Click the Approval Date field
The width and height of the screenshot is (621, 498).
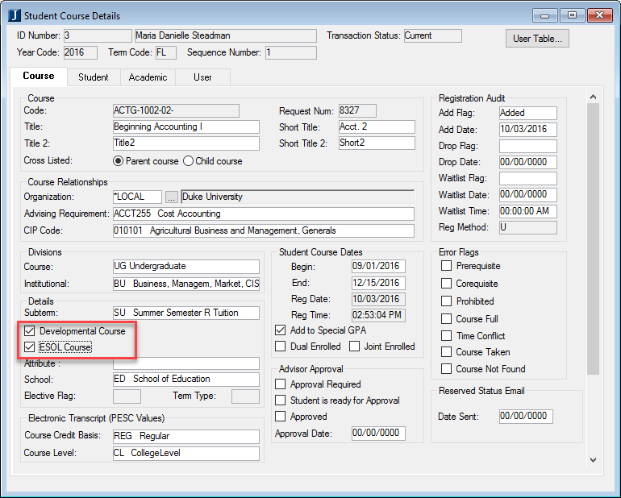coord(377,434)
